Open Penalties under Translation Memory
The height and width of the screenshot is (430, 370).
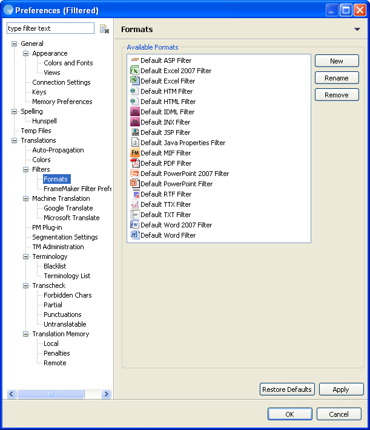tap(56, 353)
